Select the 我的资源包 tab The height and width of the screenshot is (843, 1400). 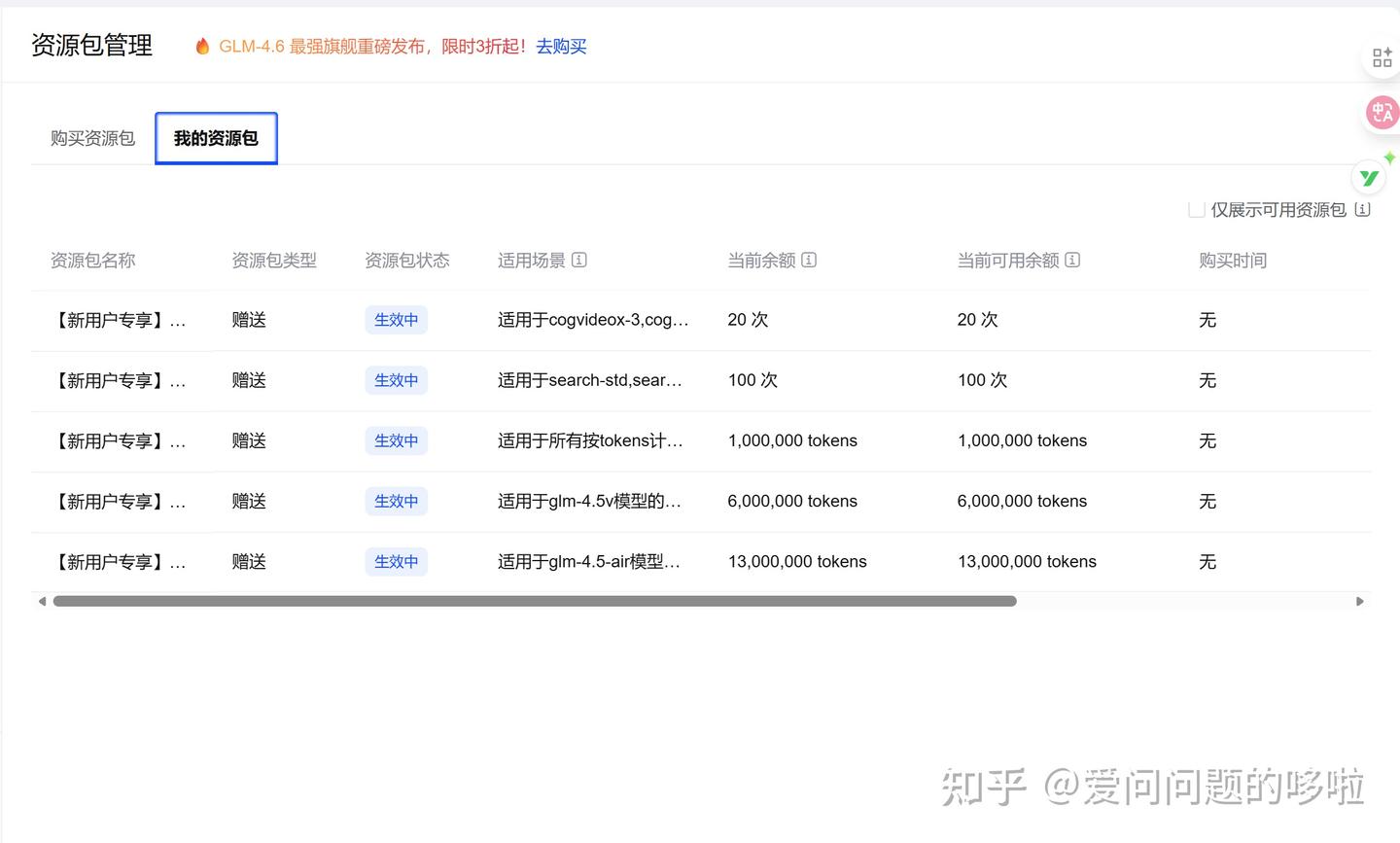(x=216, y=138)
